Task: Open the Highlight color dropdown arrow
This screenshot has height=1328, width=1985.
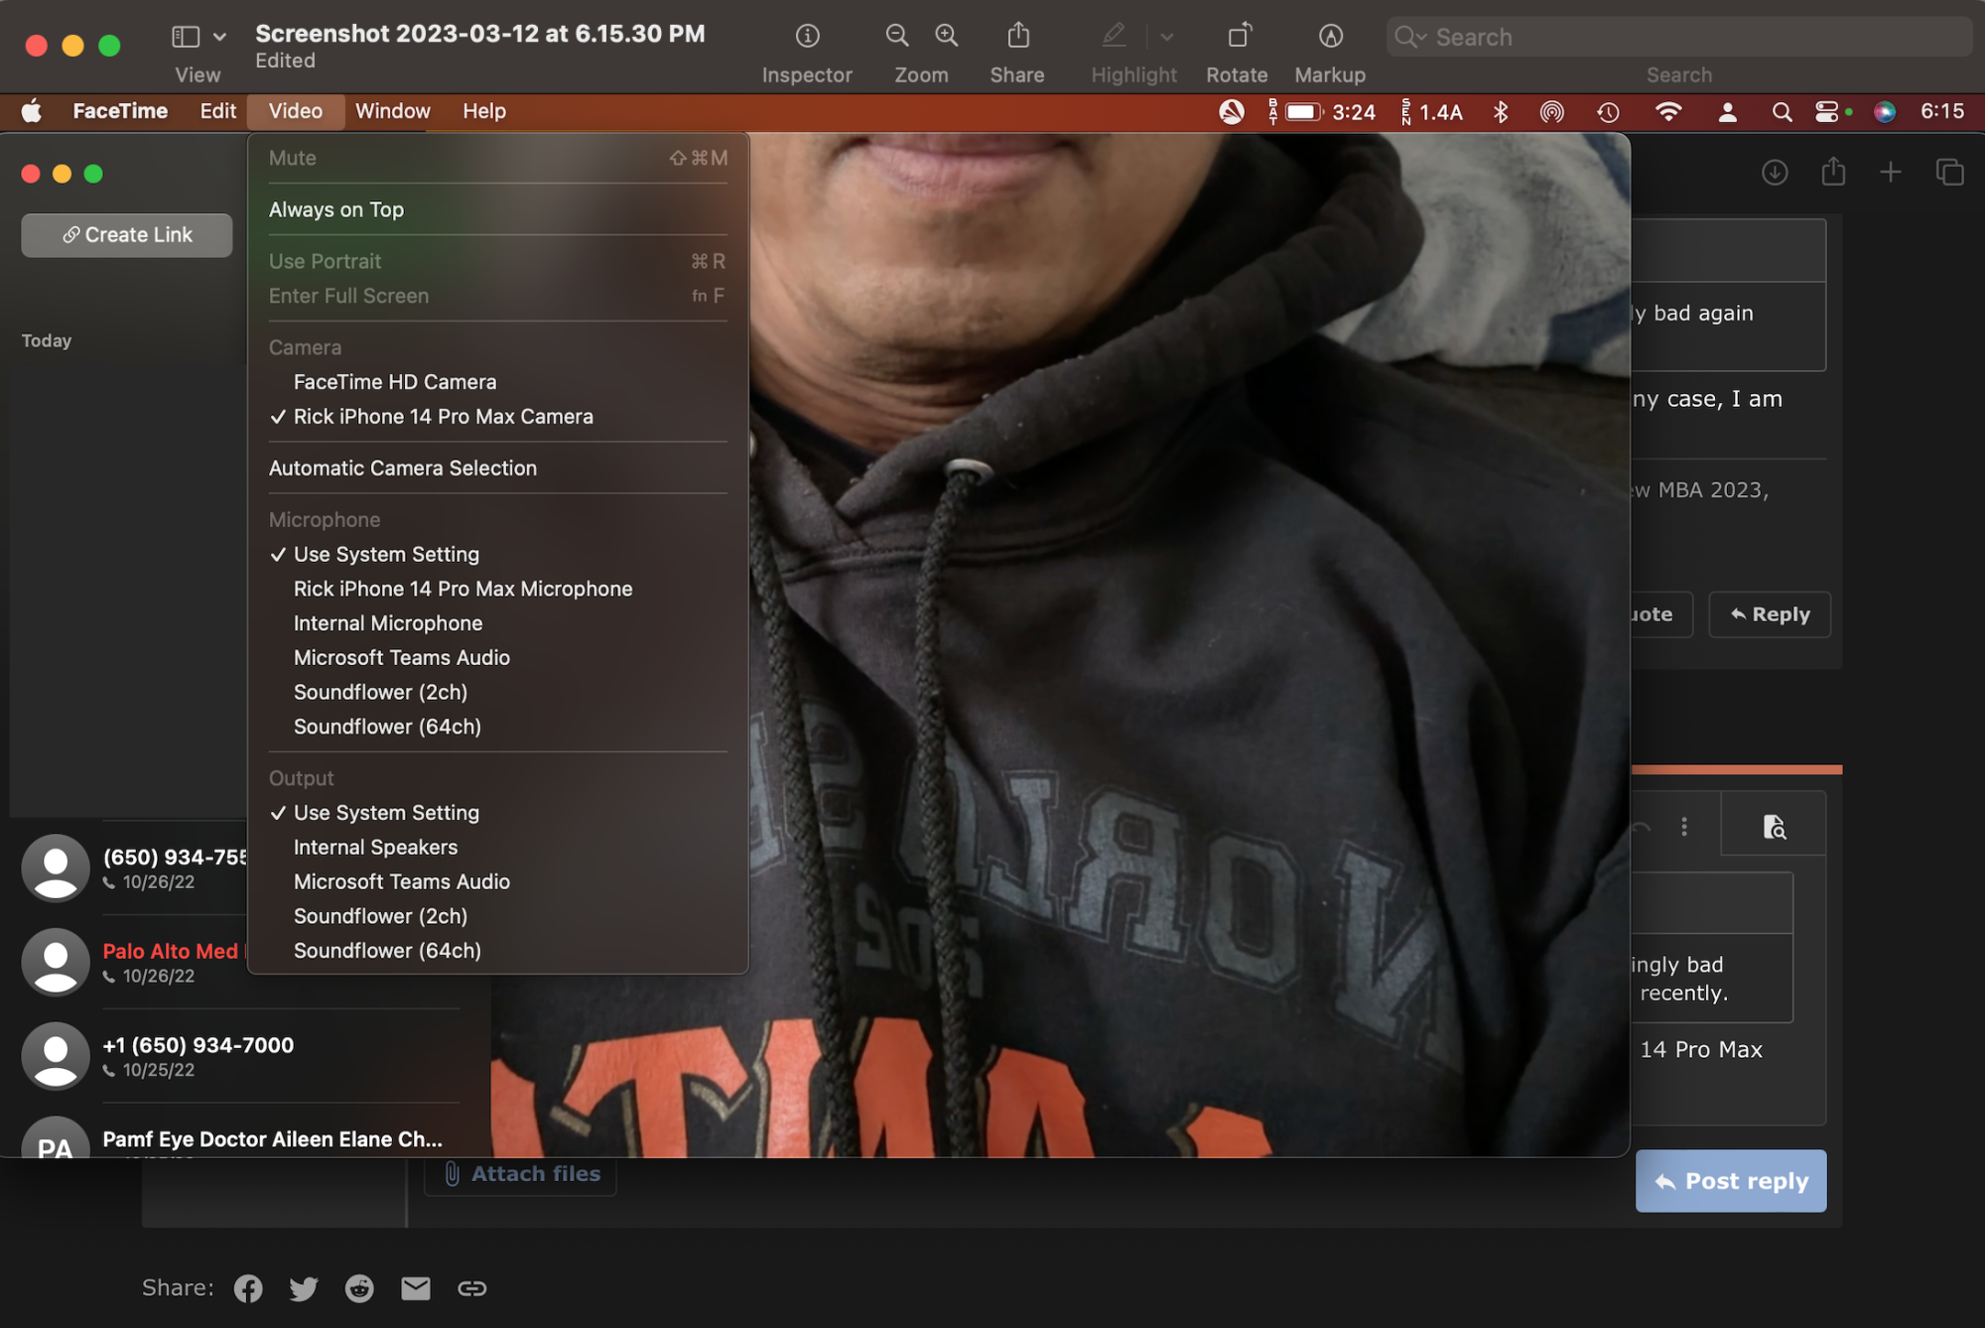Action: tap(1167, 38)
